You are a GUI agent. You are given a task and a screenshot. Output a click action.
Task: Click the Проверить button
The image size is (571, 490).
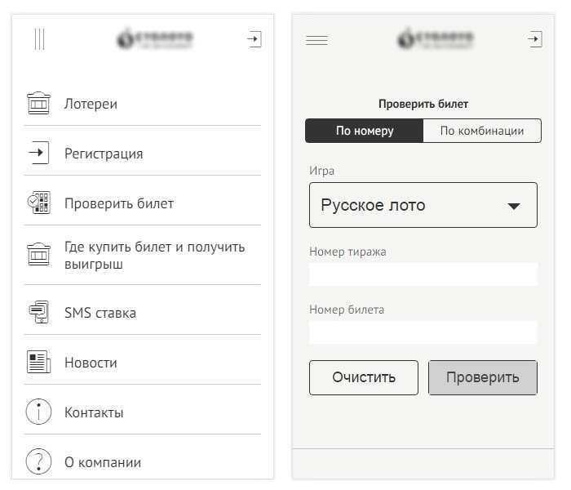483,377
